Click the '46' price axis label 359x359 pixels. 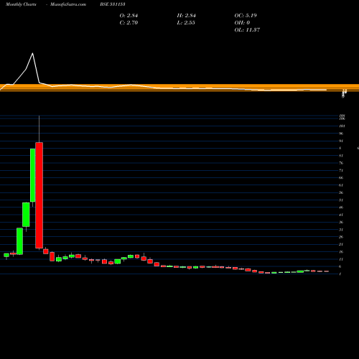[341, 208]
